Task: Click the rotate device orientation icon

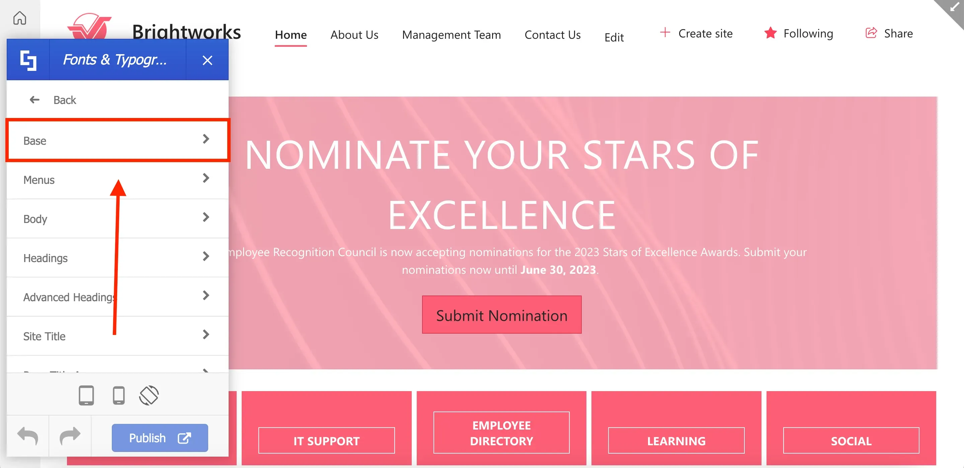Action: 149,395
